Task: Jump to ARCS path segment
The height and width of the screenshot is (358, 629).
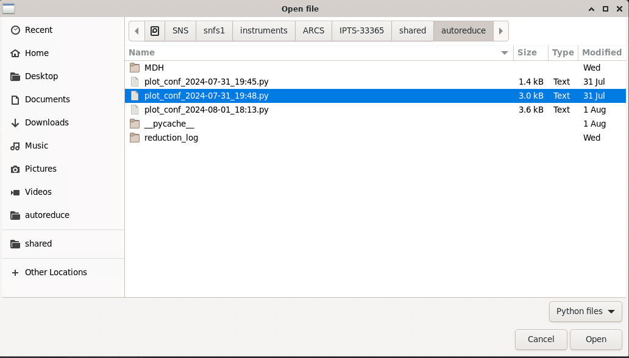Action: pyautogui.click(x=313, y=30)
